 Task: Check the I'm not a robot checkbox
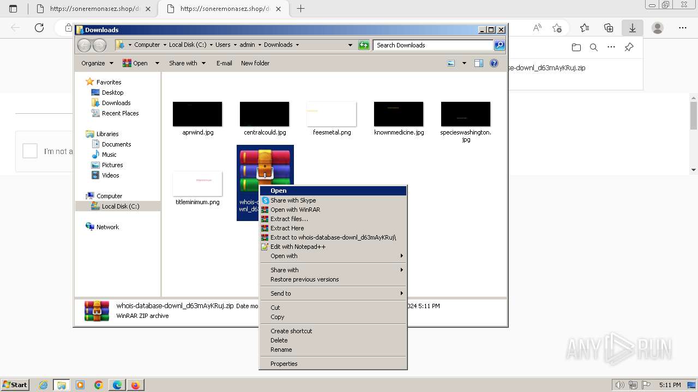pos(29,151)
